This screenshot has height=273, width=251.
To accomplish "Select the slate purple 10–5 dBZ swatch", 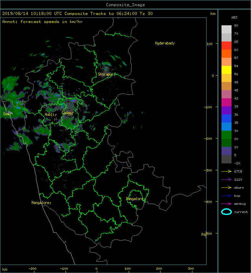I will tap(226, 151).
